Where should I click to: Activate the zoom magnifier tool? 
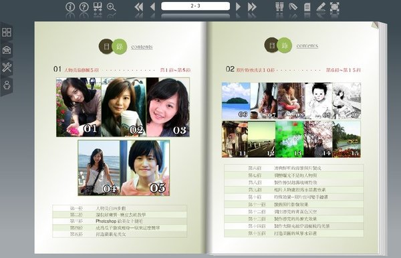pos(111,7)
